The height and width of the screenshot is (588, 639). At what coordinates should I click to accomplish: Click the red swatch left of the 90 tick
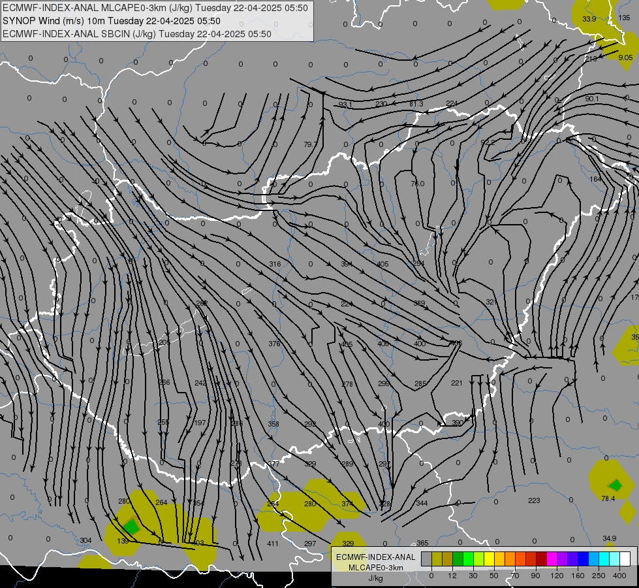click(531, 559)
